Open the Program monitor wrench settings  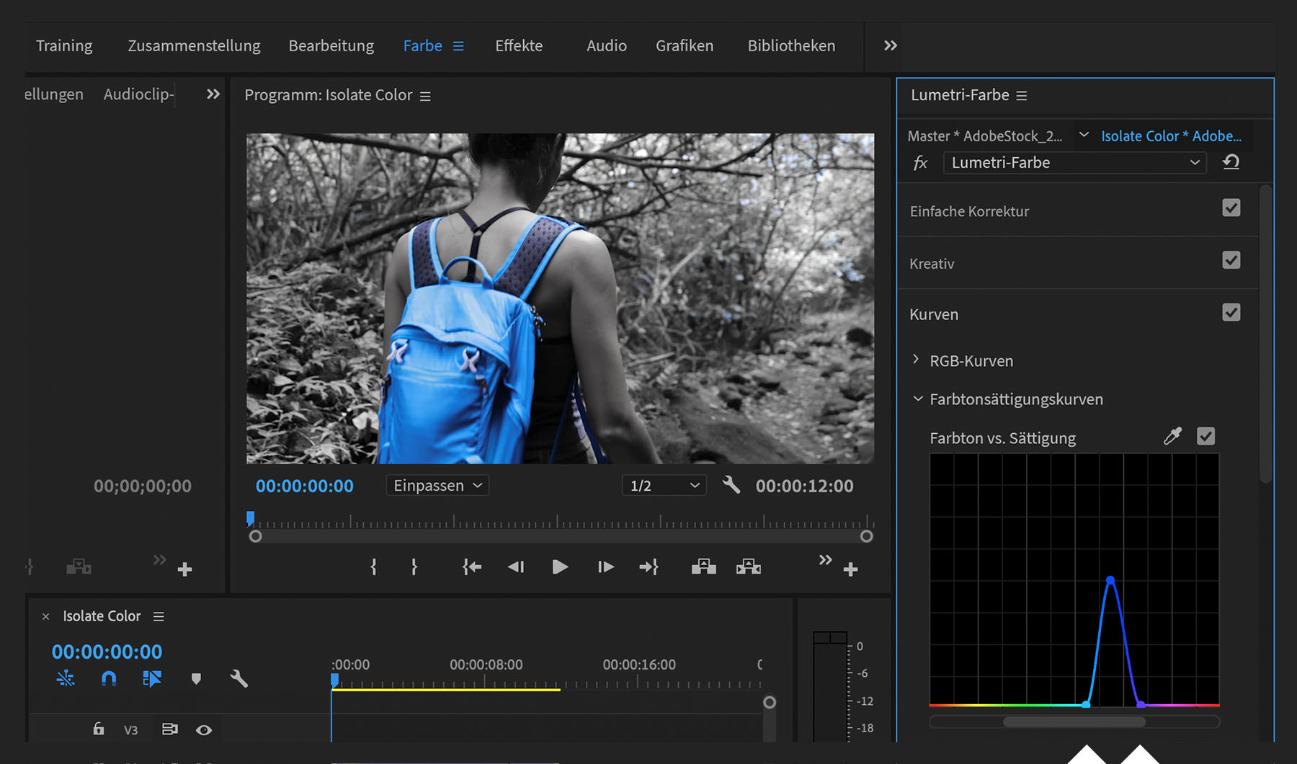pos(731,485)
